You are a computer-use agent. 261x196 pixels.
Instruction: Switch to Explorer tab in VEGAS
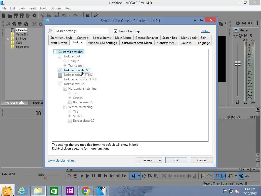point(38,103)
